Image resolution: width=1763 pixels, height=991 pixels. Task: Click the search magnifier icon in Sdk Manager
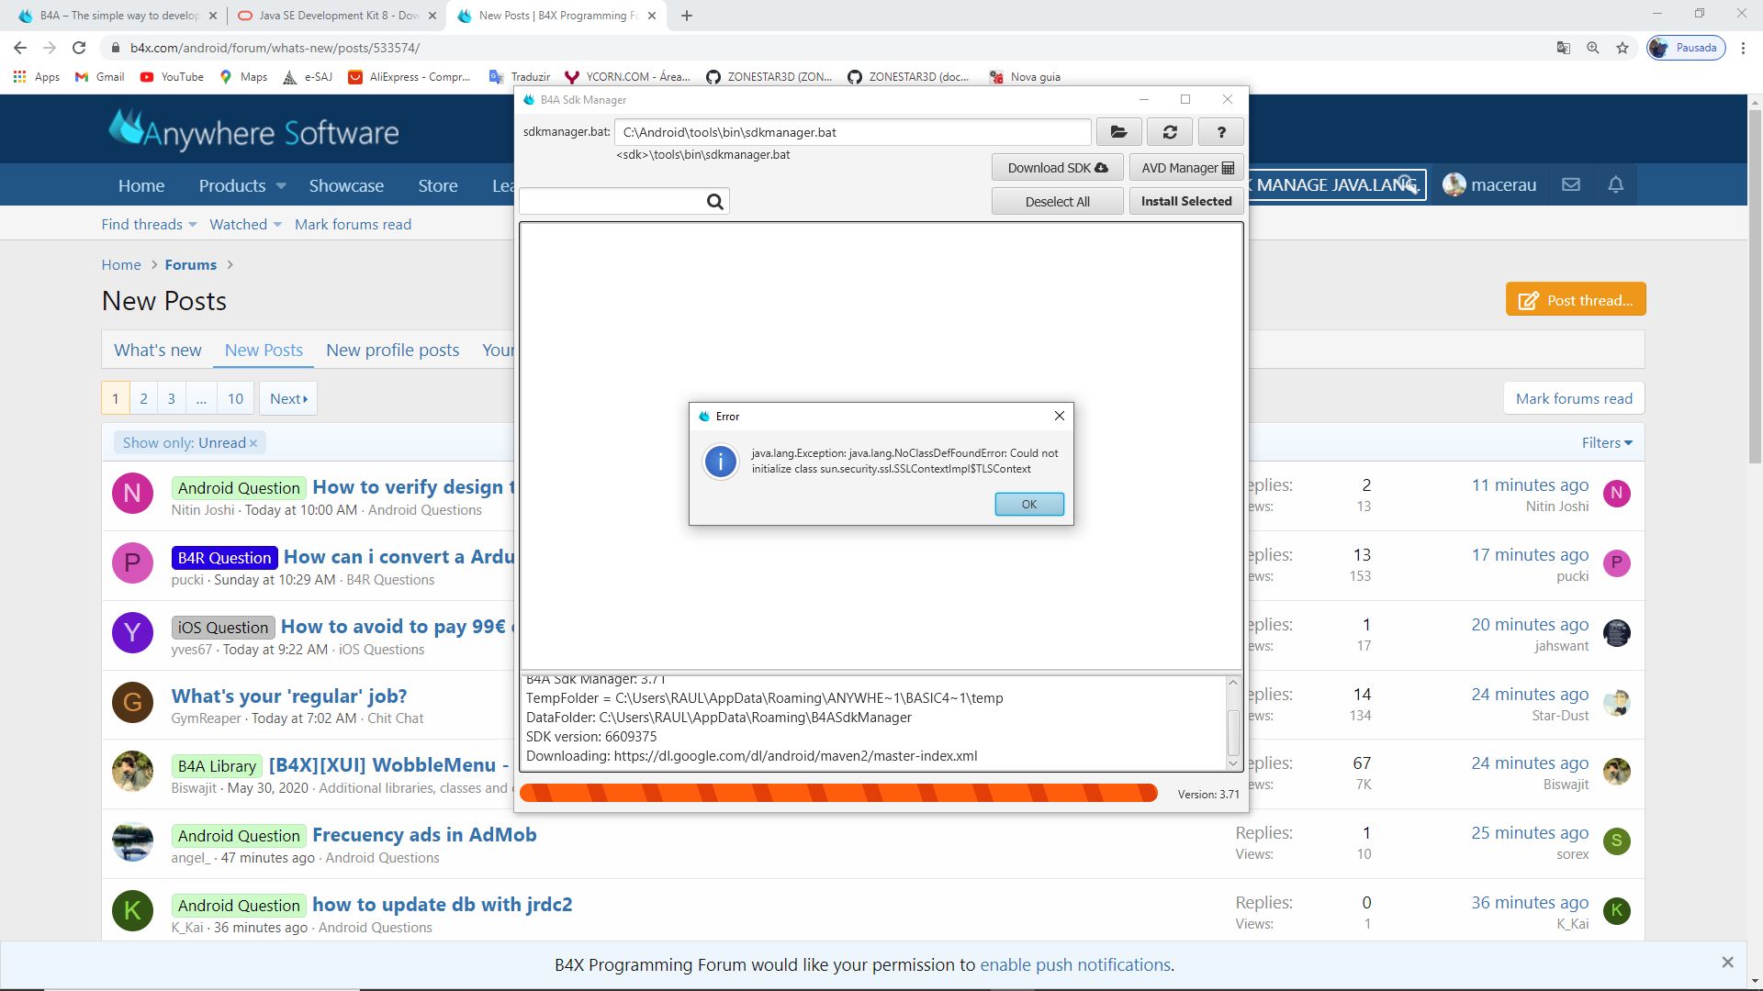click(x=715, y=202)
